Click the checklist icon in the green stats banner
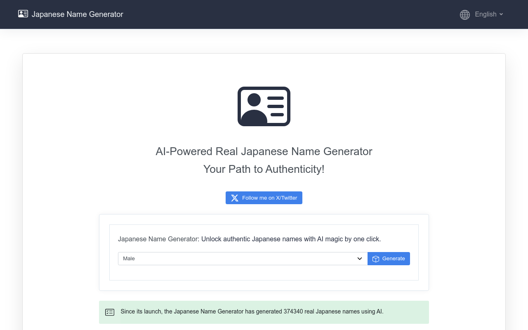 110,312
